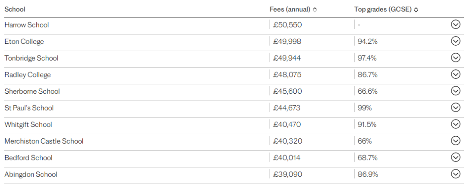Expand Eton College row details
This screenshot has height=184, width=466.
456,41
